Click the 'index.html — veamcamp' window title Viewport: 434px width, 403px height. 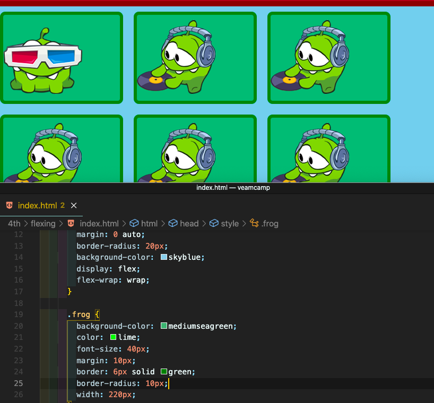[x=233, y=188]
